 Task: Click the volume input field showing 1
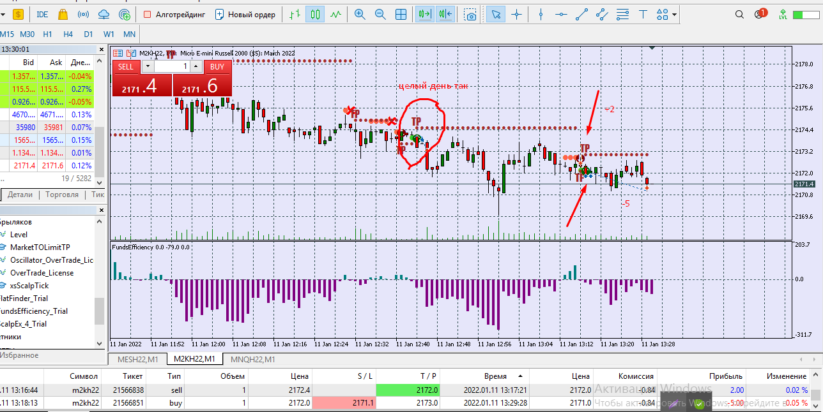(x=172, y=66)
